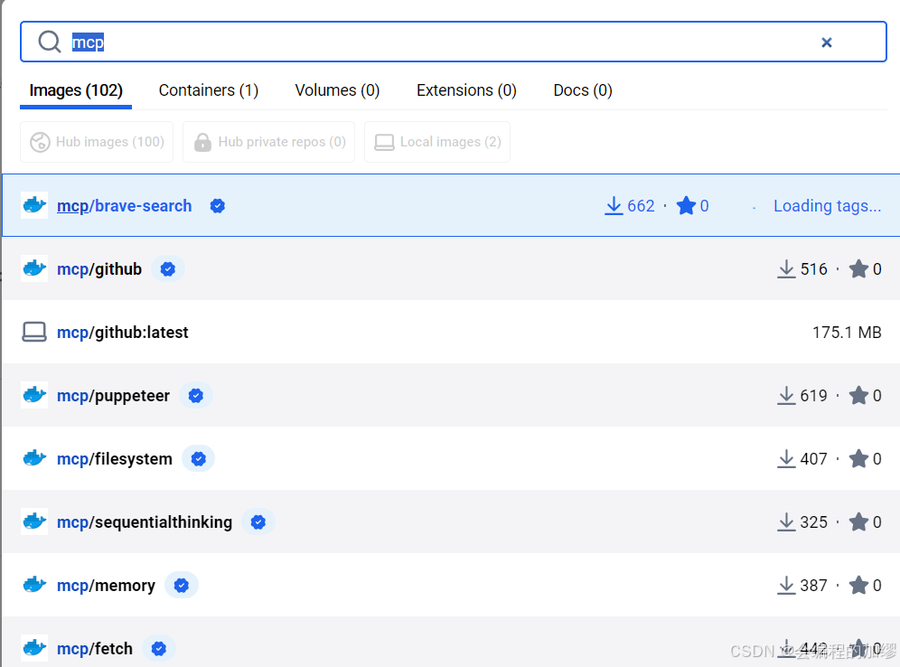Image resolution: width=900 pixels, height=667 pixels.
Task: Toggle the Hub images (100) filter
Action: pyautogui.click(x=97, y=142)
